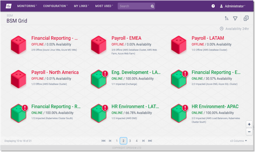Expand the Administrator user dropdown

click(x=233, y=6)
